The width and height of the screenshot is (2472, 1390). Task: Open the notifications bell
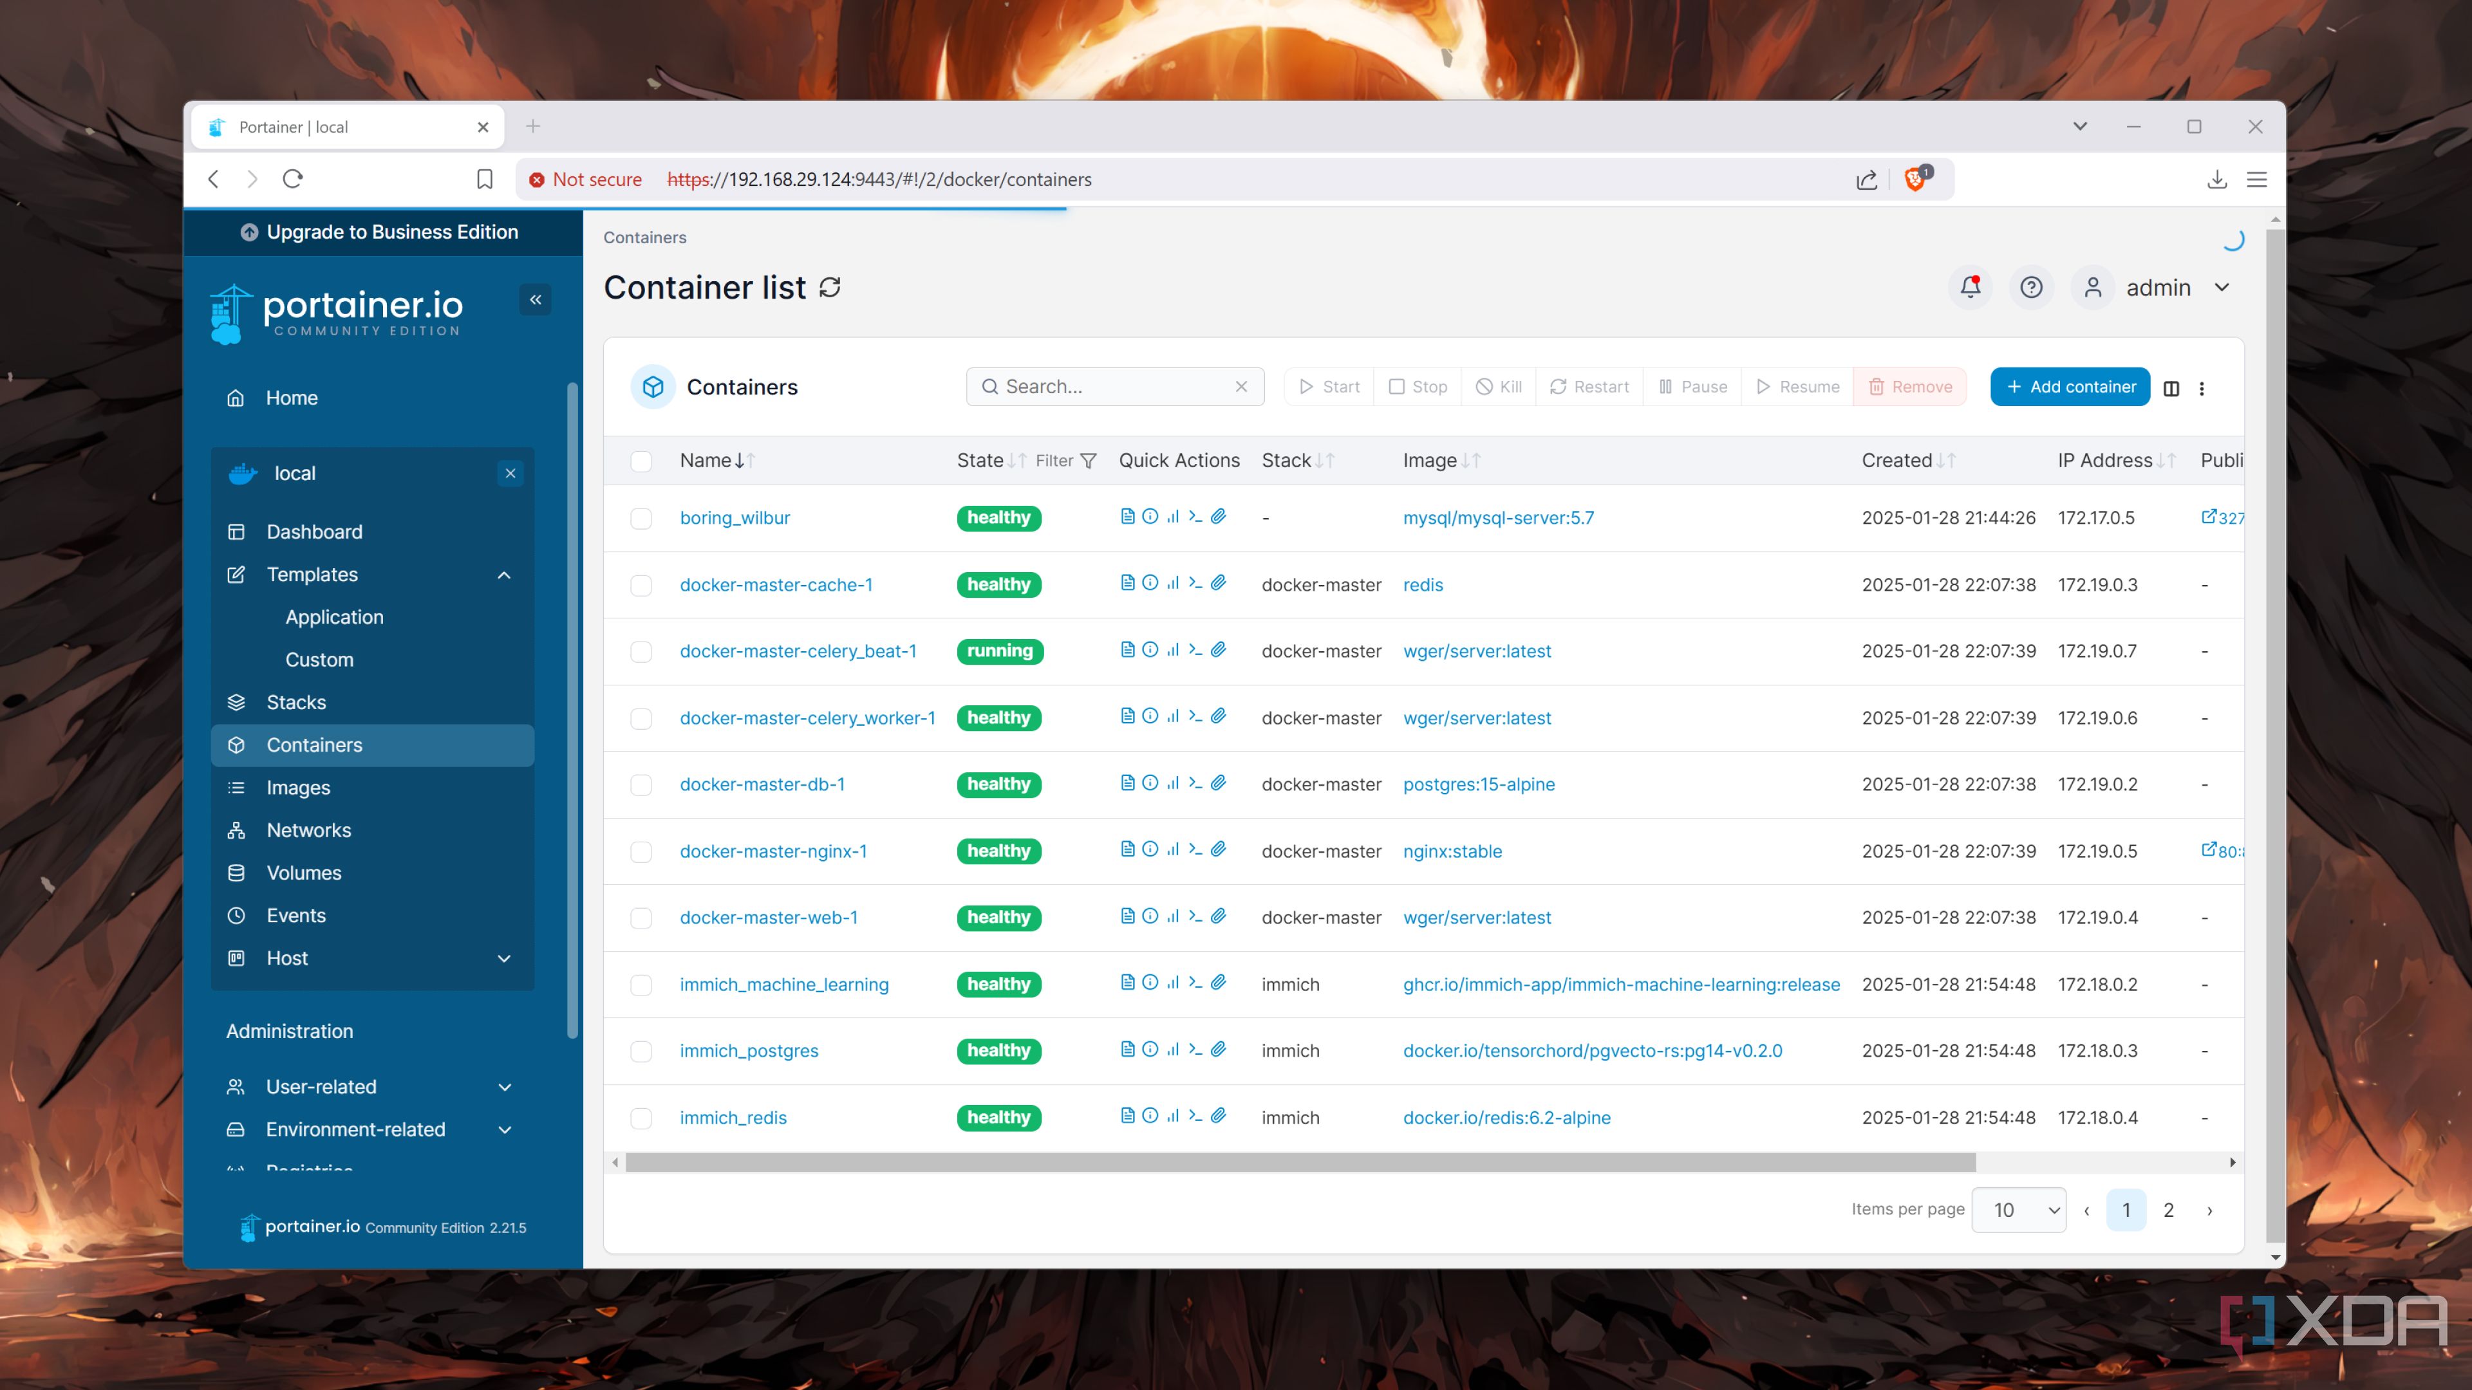[x=1970, y=287]
